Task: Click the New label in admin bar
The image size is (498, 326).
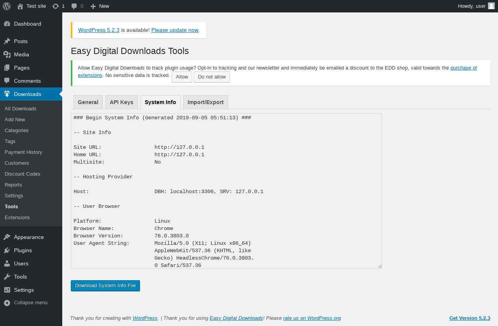Action: tap(104, 6)
